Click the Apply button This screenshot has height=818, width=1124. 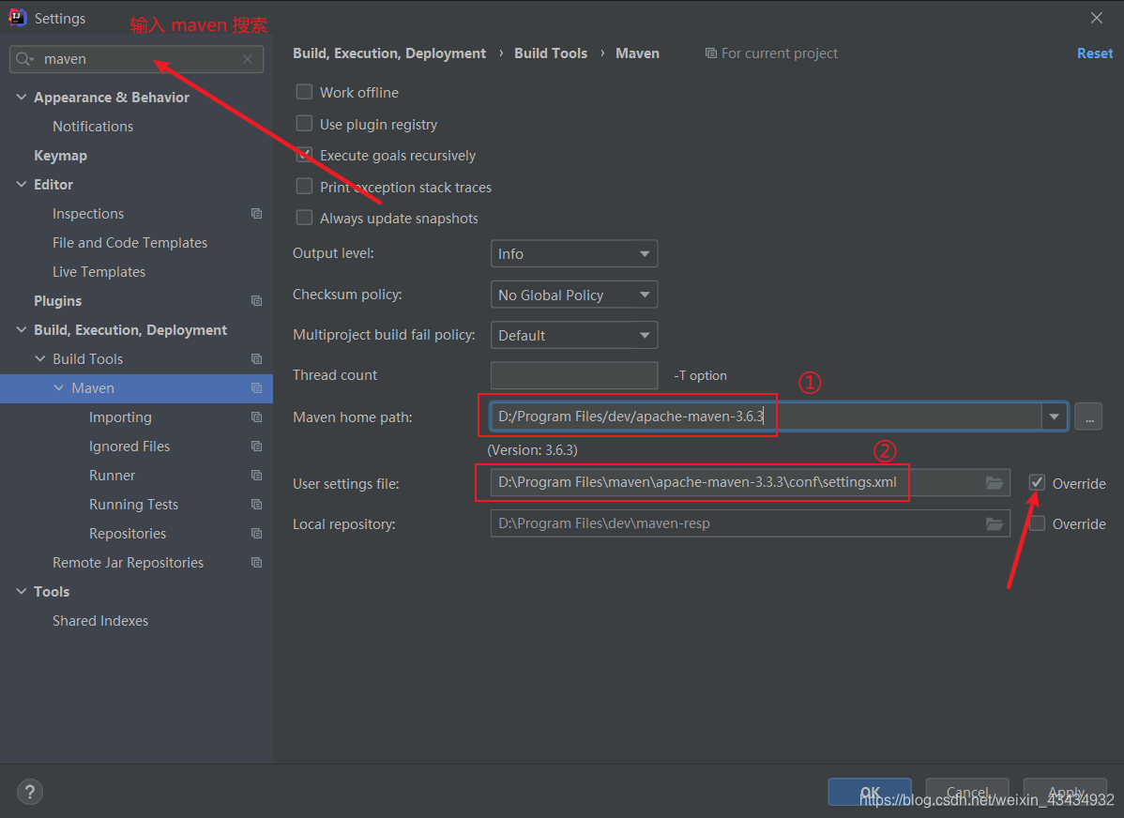[1065, 792]
